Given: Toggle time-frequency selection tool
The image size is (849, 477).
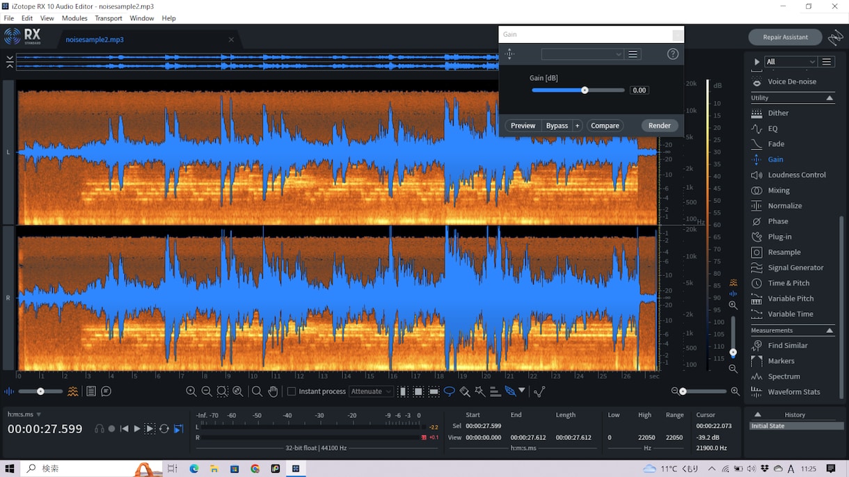Looking at the screenshot, I should (x=418, y=391).
